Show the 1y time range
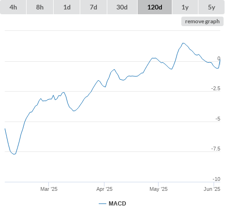The image size is (225, 216). [x=185, y=7]
